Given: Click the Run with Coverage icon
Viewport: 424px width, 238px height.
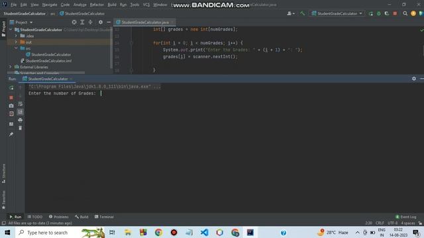Looking at the screenshot, I should (387, 13).
